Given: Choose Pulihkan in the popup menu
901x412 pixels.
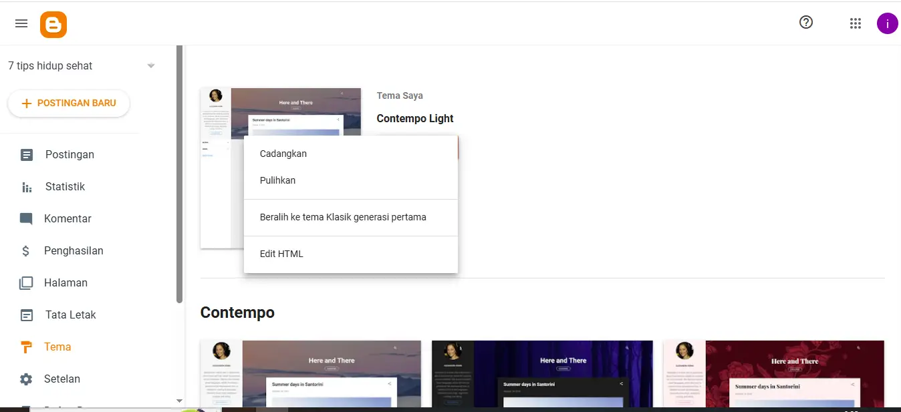Looking at the screenshot, I should (277, 180).
